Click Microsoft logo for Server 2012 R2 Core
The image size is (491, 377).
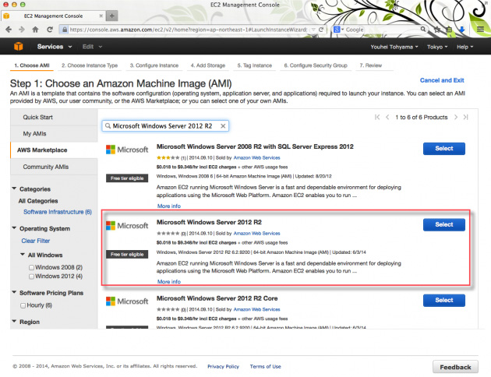click(x=127, y=301)
